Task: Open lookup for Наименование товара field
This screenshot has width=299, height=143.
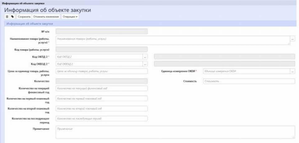Action: click(292, 40)
